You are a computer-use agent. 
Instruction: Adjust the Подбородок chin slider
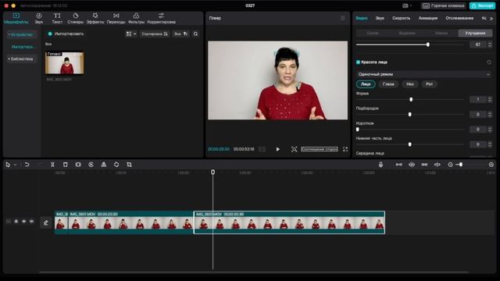[409, 115]
